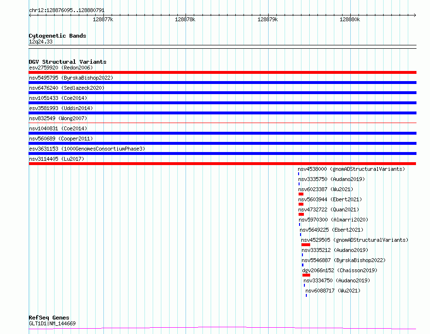Click nsv4529505 (gnomADStructuralVariants) label
Image resolution: width=430 pixels, height=334 pixels.
click(355, 240)
